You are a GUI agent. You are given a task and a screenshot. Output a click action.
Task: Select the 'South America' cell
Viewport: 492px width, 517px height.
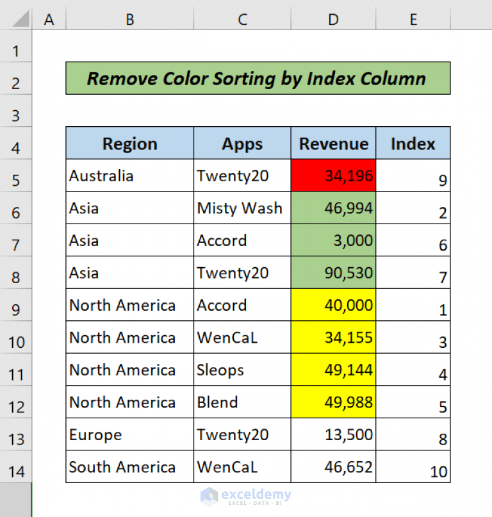(129, 467)
